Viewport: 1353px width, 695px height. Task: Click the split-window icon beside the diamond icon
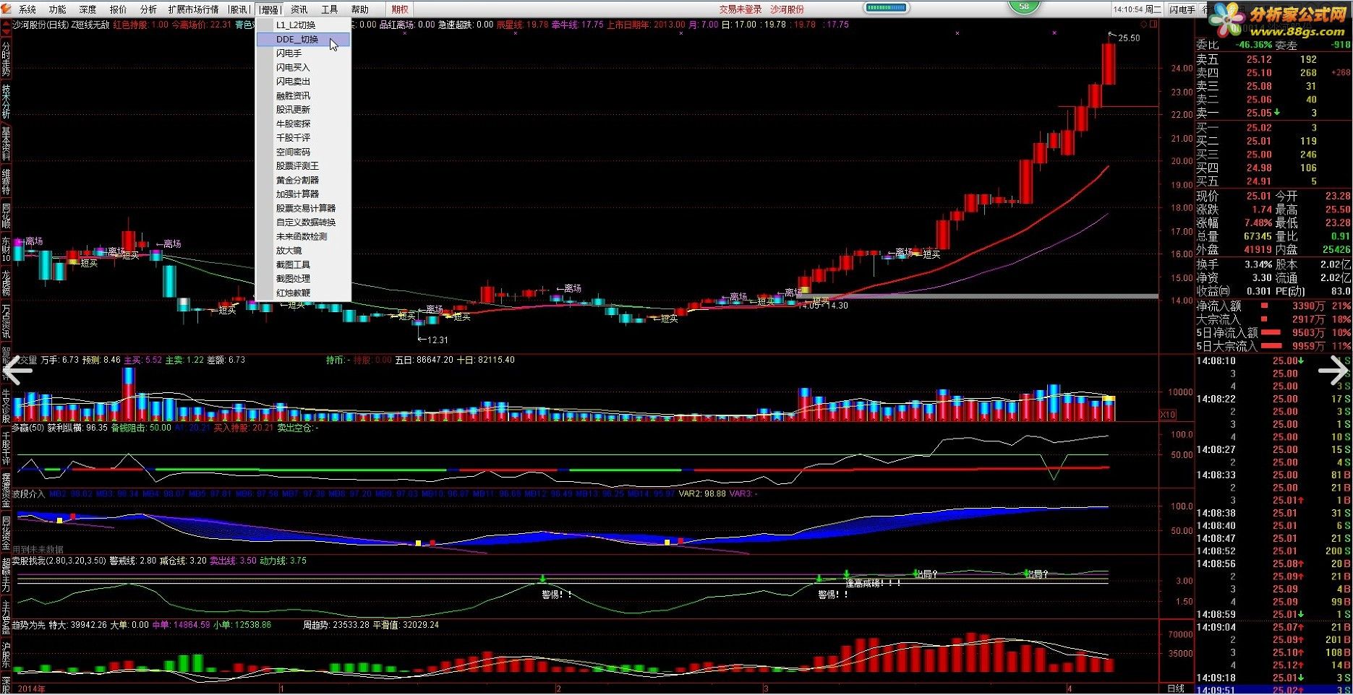pyautogui.click(x=1154, y=25)
